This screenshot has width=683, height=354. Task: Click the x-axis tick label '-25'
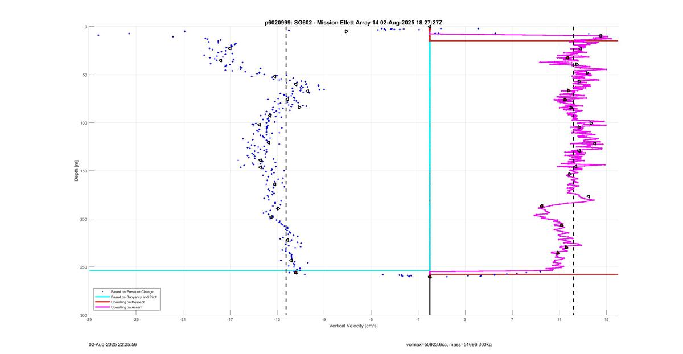click(136, 320)
